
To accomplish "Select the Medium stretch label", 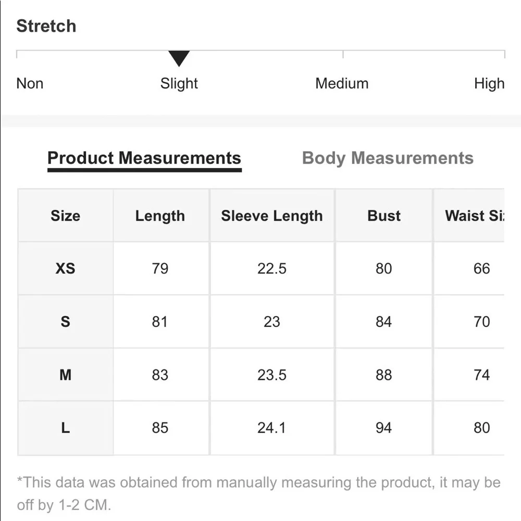I will (342, 83).
